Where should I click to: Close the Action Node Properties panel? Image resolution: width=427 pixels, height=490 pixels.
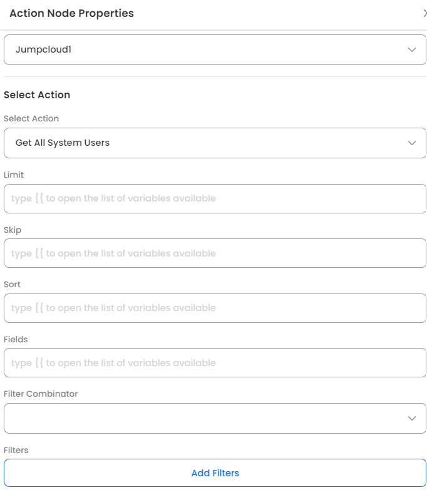pyautogui.click(x=424, y=13)
